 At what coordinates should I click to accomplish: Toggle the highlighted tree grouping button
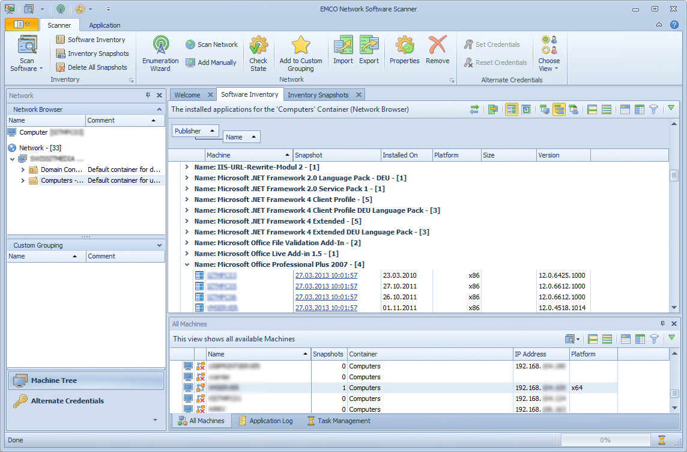click(x=559, y=109)
